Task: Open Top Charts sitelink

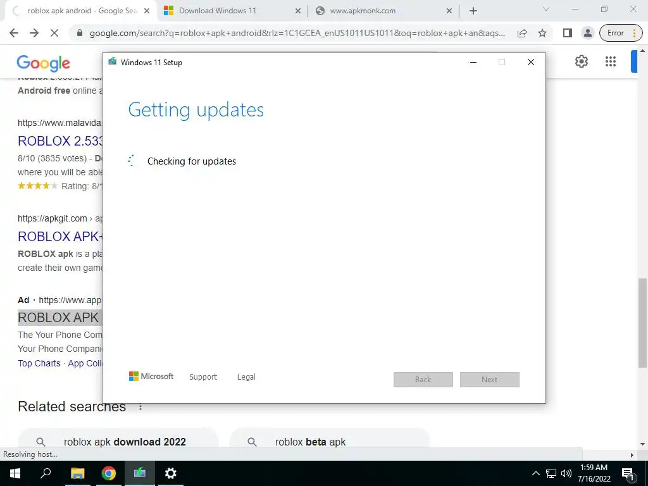Action: (x=39, y=363)
